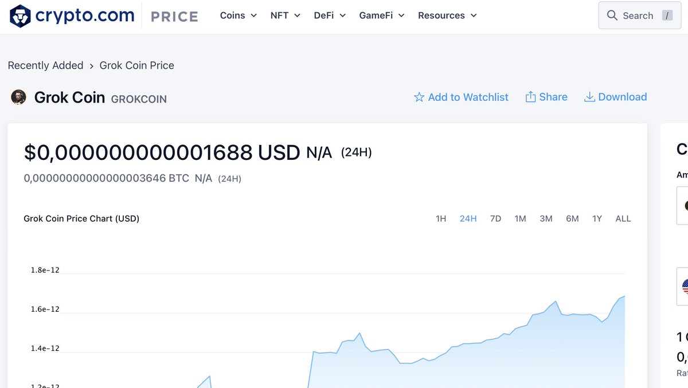Click the Download link
The image size is (688, 388).
pos(615,97)
